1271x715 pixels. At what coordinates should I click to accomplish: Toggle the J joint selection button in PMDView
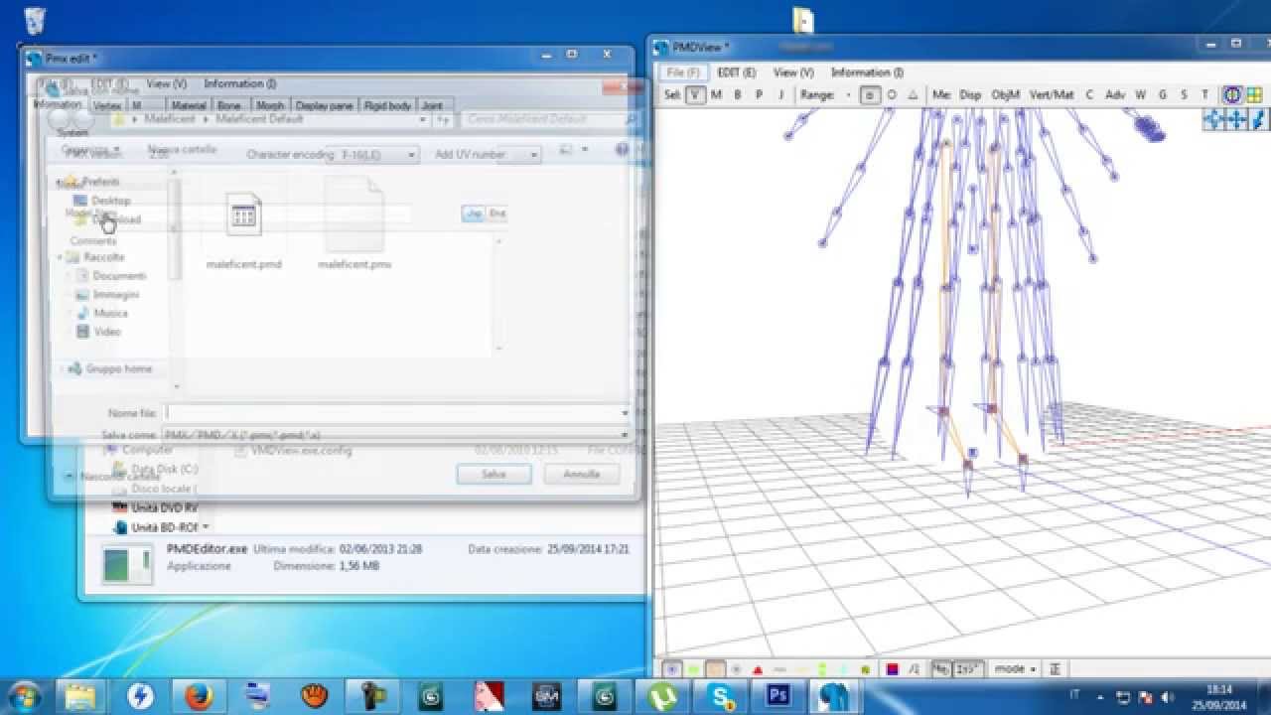[780, 95]
